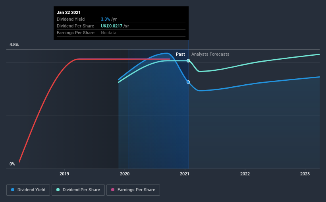Select the blue Dividend Yield data point marker
The width and height of the screenshot is (326, 202).
click(x=188, y=82)
